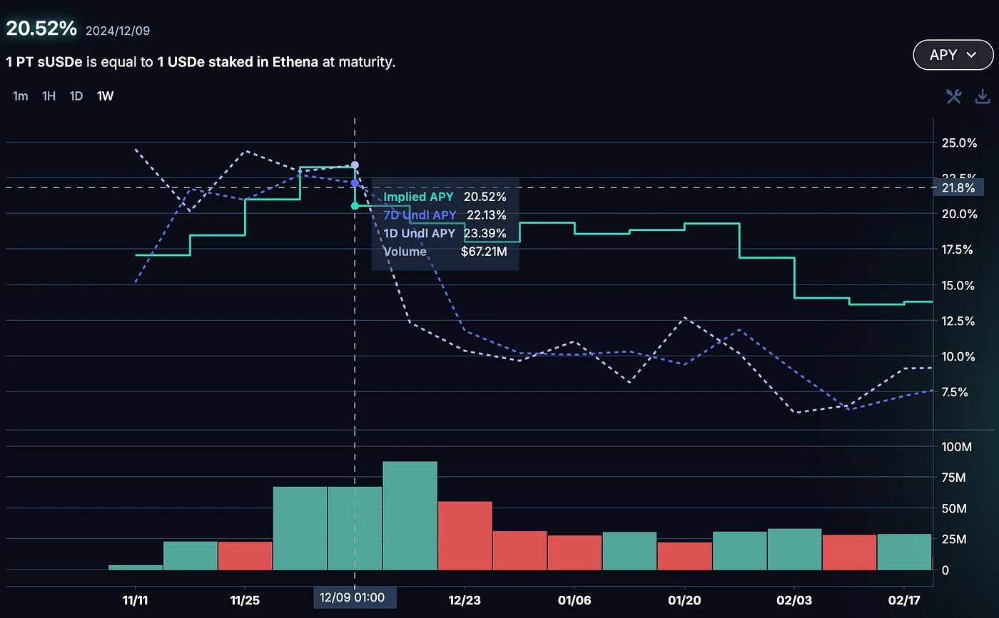Click the tallest green volume bar
Image resolution: width=999 pixels, height=618 pixels.
[410, 516]
